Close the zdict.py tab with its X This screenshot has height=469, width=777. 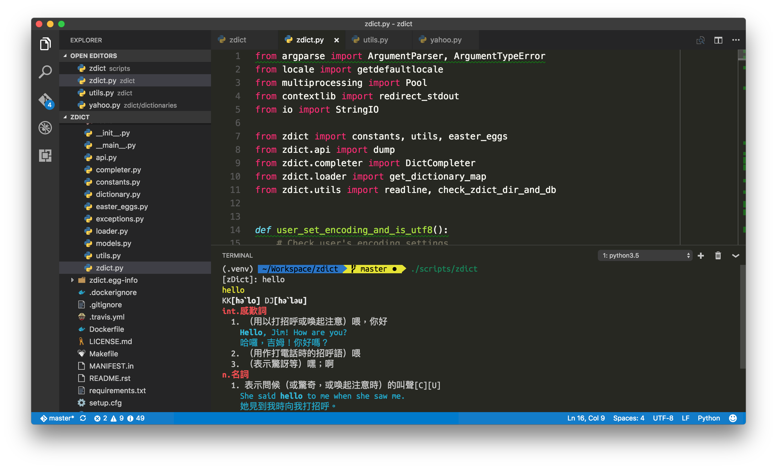pyautogui.click(x=337, y=40)
